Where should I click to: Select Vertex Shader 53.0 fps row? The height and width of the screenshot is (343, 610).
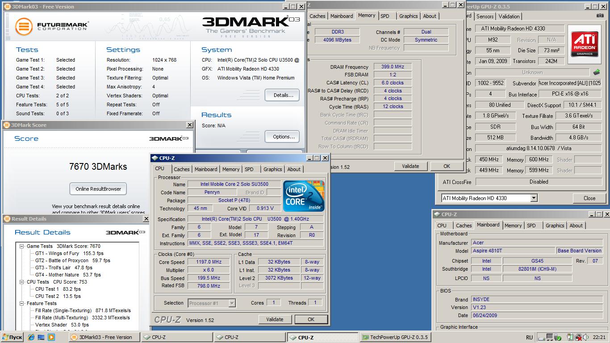point(62,325)
